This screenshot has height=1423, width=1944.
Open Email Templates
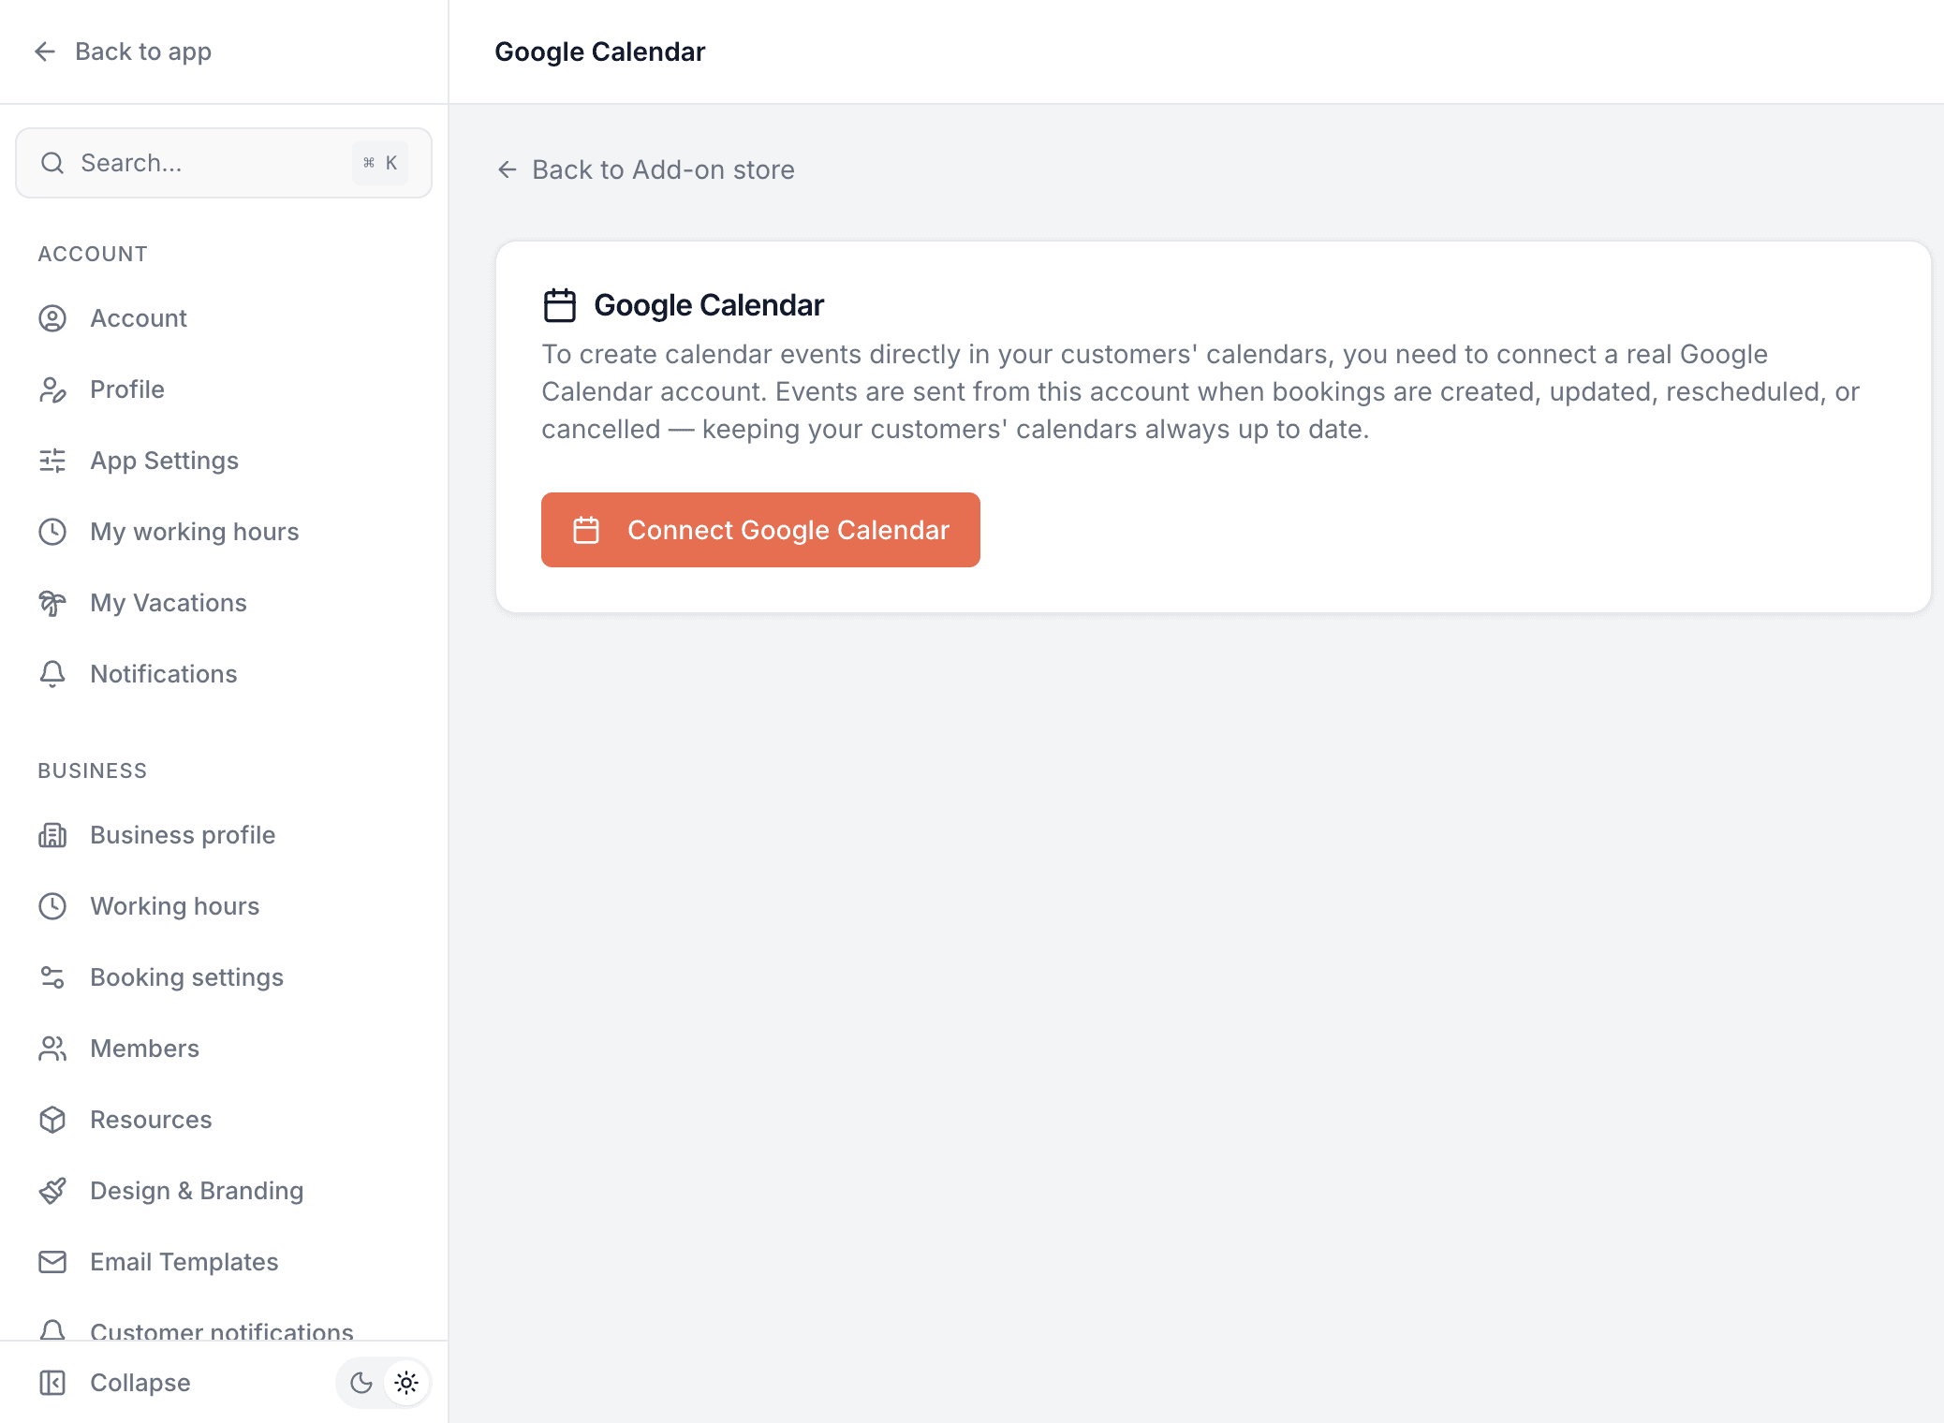tap(224, 1262)
